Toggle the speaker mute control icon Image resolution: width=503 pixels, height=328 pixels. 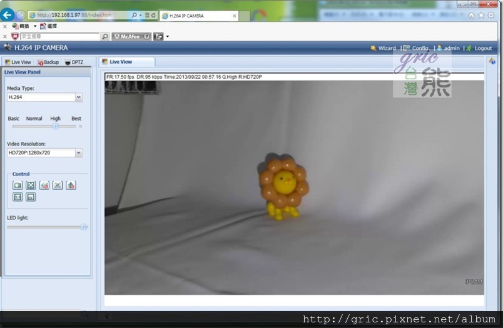tap(44, 185)
